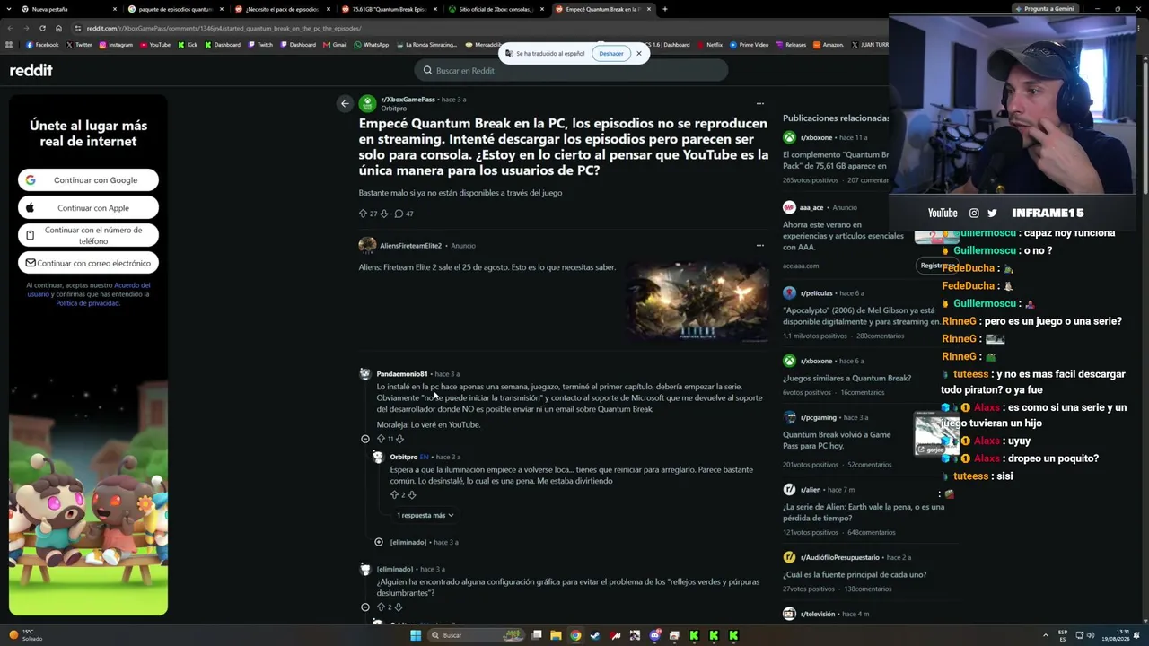Open the YouTube bookmark
This screenshot has width=1149, height=646.
click(155, 45)
